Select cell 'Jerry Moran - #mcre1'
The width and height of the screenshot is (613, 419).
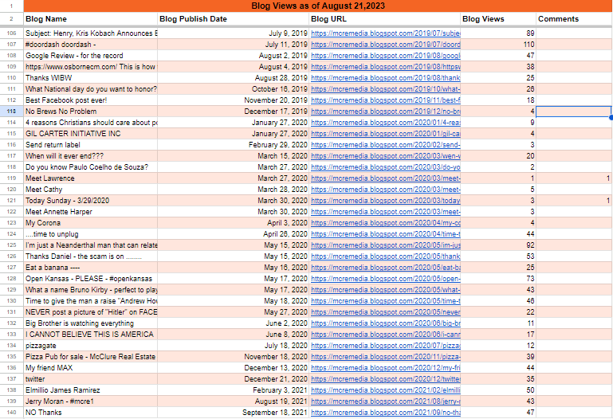(x=90, y=401)
